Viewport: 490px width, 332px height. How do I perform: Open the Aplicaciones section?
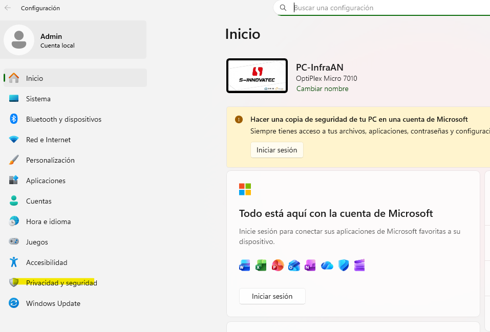point(75,181)
